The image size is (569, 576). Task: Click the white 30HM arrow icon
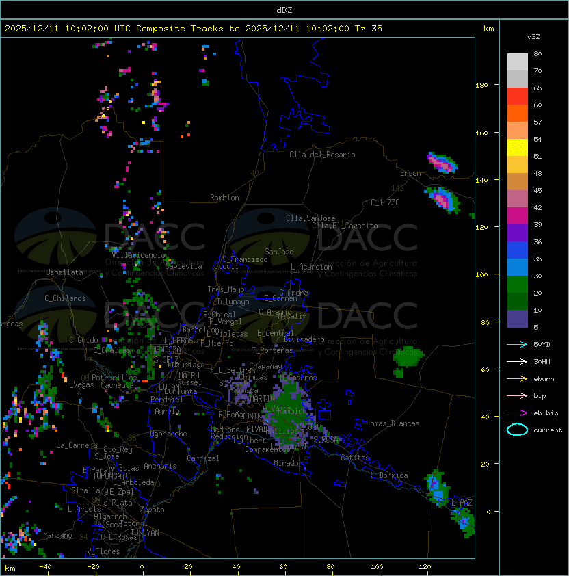517,361
